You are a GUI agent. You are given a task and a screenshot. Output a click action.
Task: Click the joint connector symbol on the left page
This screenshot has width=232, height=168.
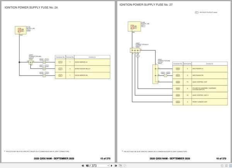tap(31, 62)
